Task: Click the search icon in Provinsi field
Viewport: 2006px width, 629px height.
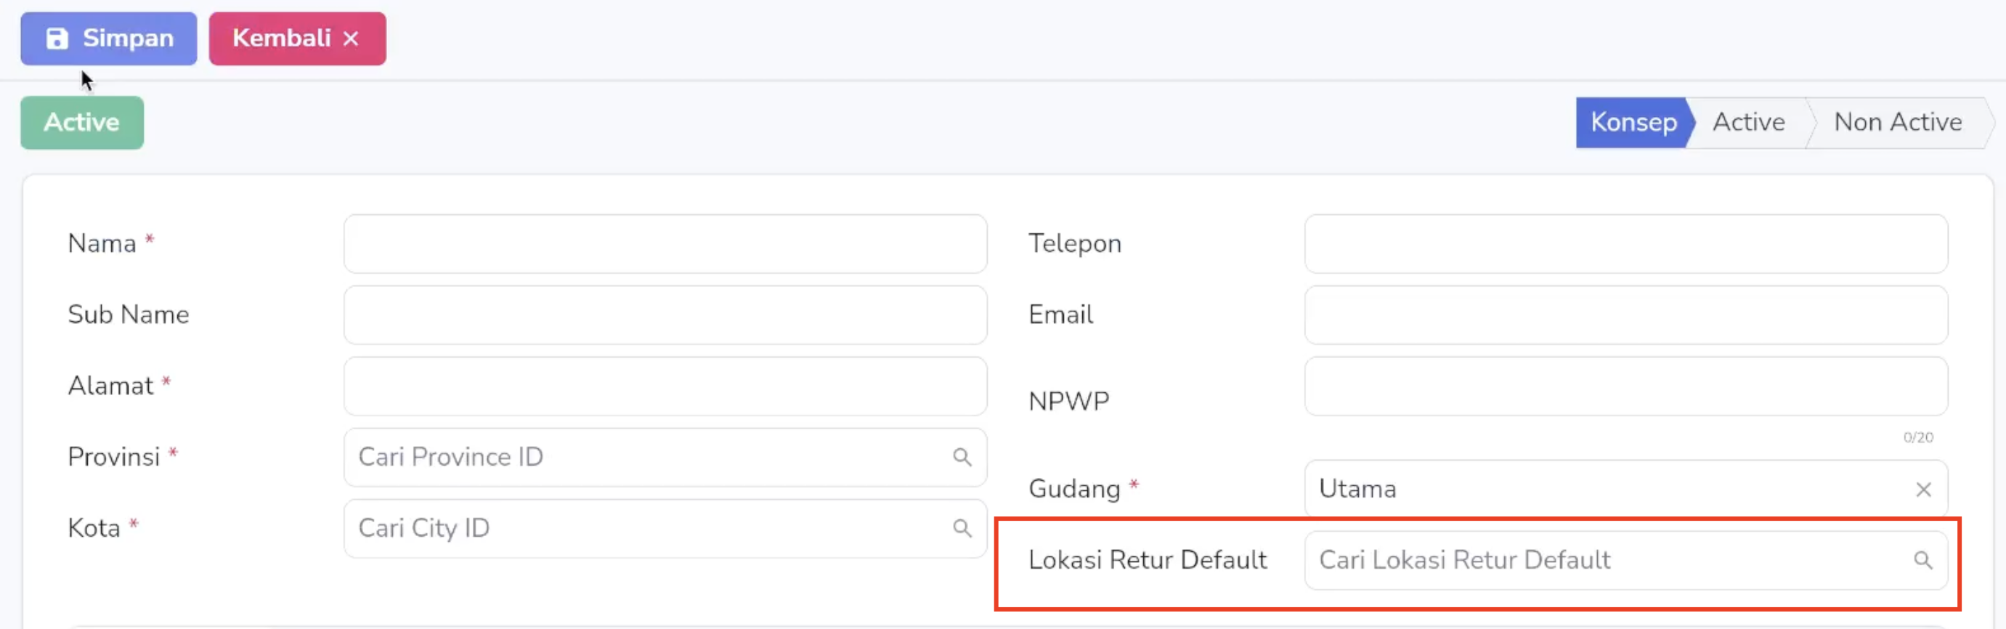Action: (962, 457)
